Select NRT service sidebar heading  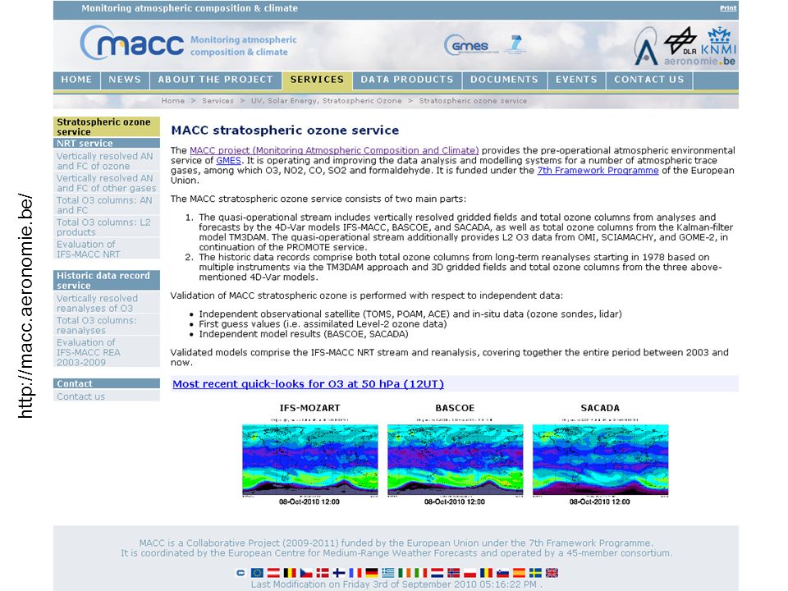[x=107, y=143]
